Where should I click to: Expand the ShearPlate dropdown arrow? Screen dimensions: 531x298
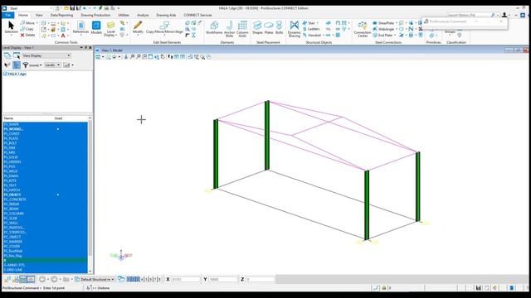pyautogui.click(x=397, y=23)
